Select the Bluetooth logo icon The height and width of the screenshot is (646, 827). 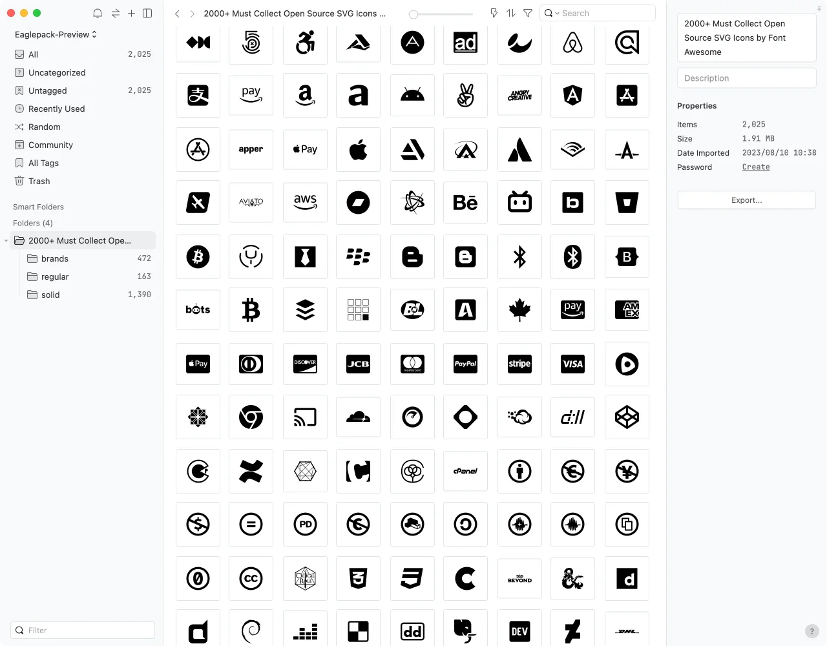[519, 256]
